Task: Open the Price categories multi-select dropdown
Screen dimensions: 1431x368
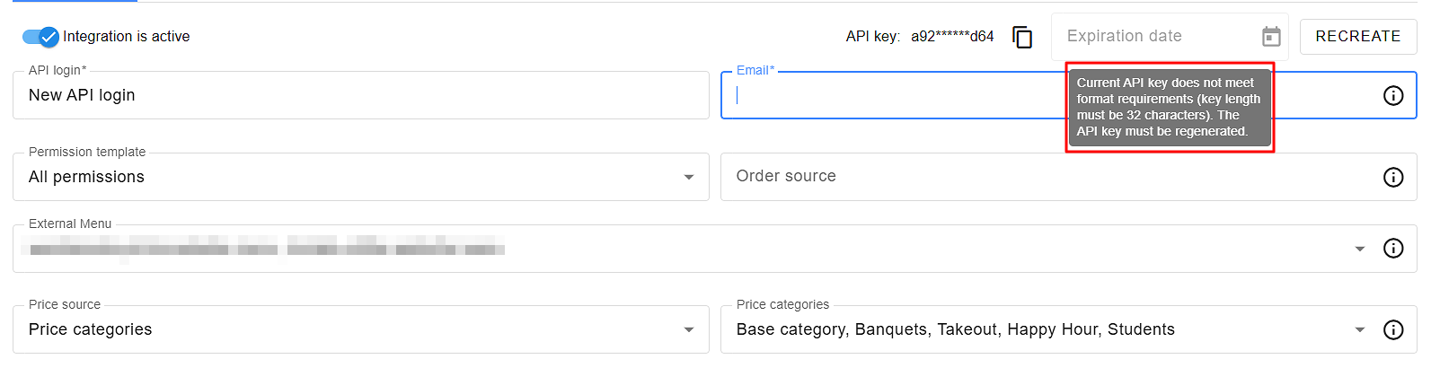Action: point(1359,329)
